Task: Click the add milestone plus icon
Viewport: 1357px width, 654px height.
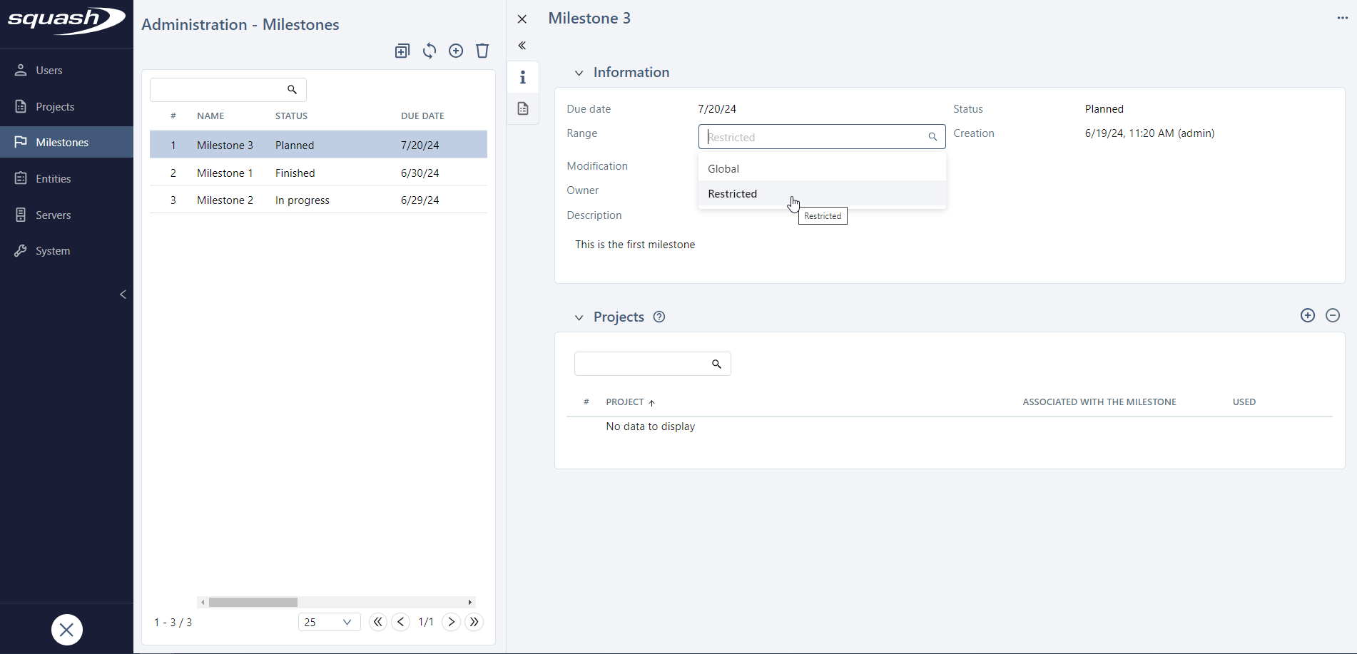Action: tap(456, 51)
